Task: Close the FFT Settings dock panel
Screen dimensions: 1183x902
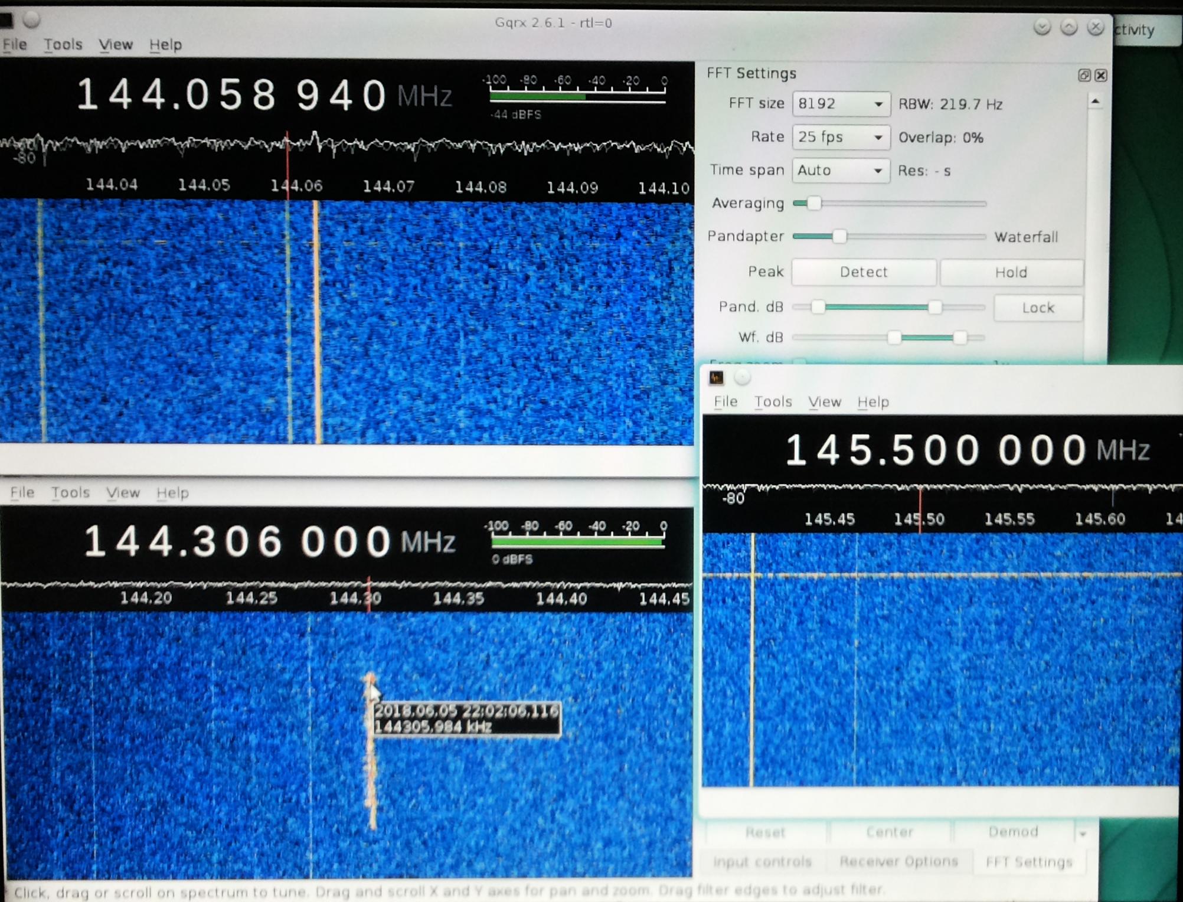Action: pyautogui.click(x=1101, y=75)
